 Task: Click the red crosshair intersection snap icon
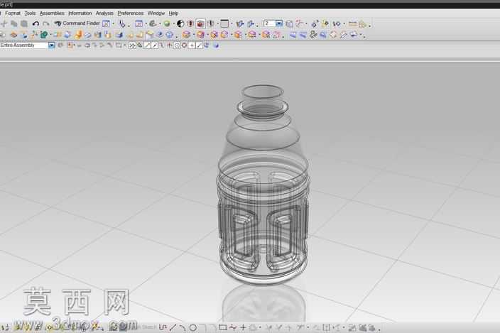point(169,45)
